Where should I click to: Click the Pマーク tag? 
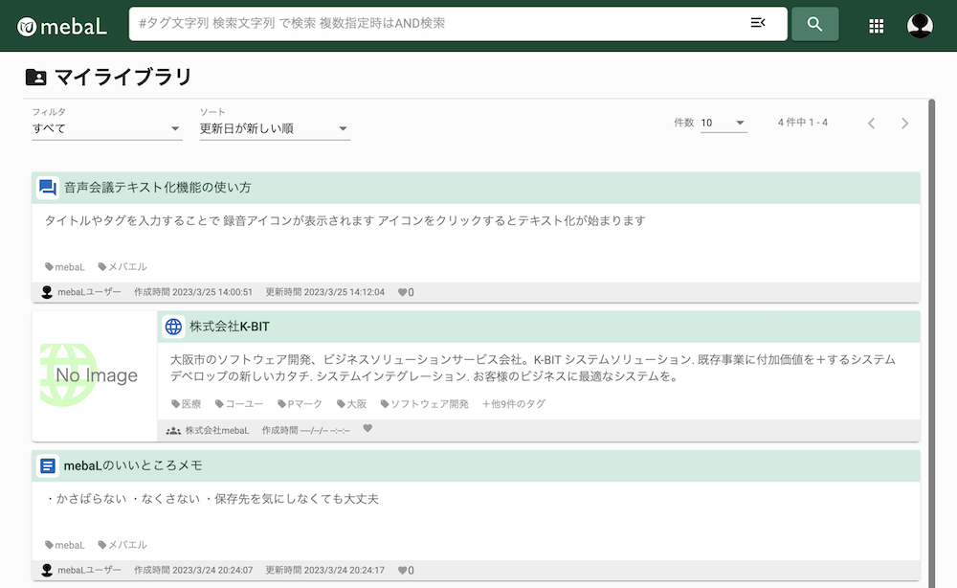coord(300,403)
